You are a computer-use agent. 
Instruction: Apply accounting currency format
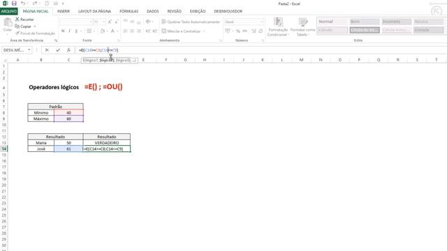click(228, 31)
